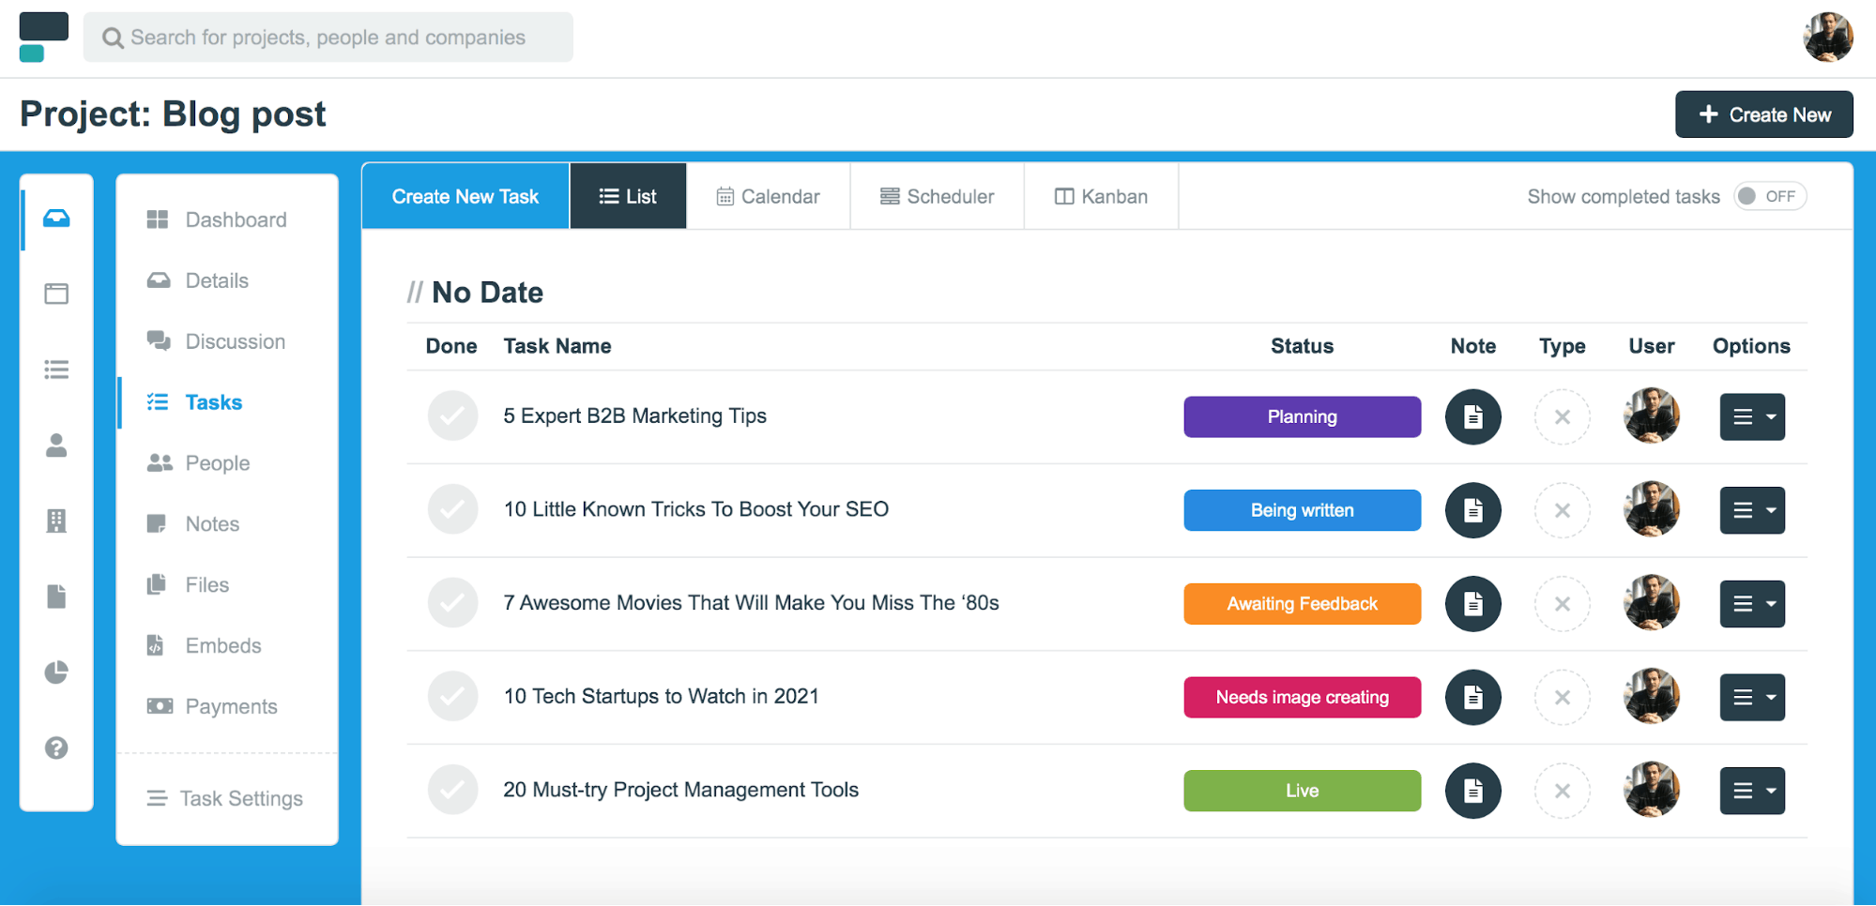Open options dropdown for 5 Expert B2B row

click(1751, 416)
